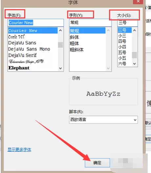Click font list scroll down arrow
Image resolution: width=151 pixels, height=173 pixels.
click(60, 69)
